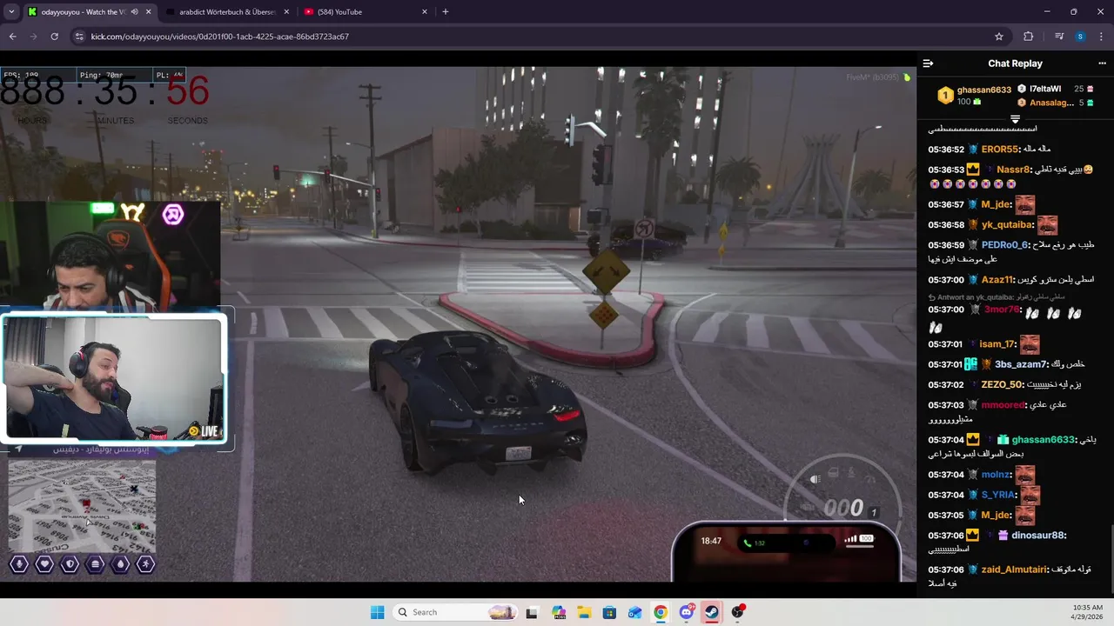1114x626 pixels.
Task: Close the YouTube tab
Action: pyautogui.click(x=425, y=12)
